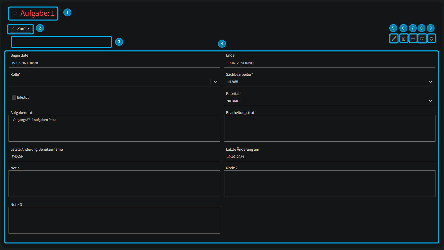Click into the Notiz 3 text box
444x250 pixels.
pos(114,220)
